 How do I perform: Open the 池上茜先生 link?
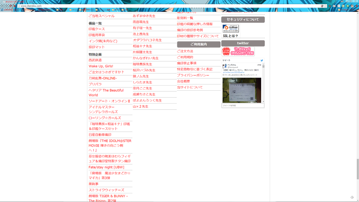(x=141, y=34)
